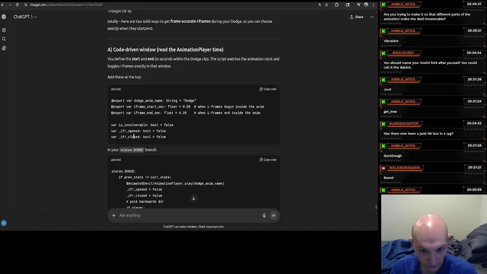The width and height of the screenshot is (487, 274).
Task: Open the browser profile avatar
Action: click(x=366, y=5)
